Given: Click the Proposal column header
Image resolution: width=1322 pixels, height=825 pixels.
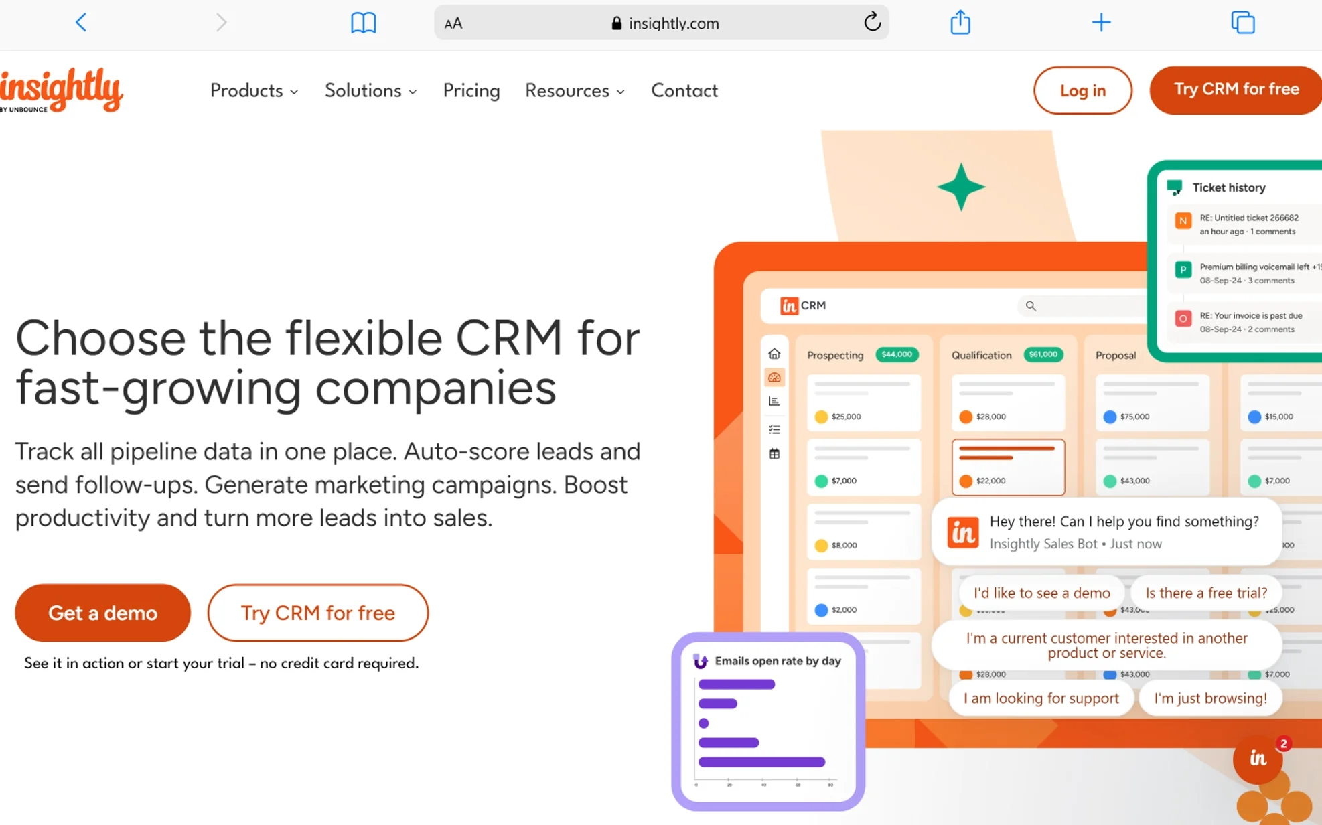Looking at the screenshot, I should (1116, 355).
